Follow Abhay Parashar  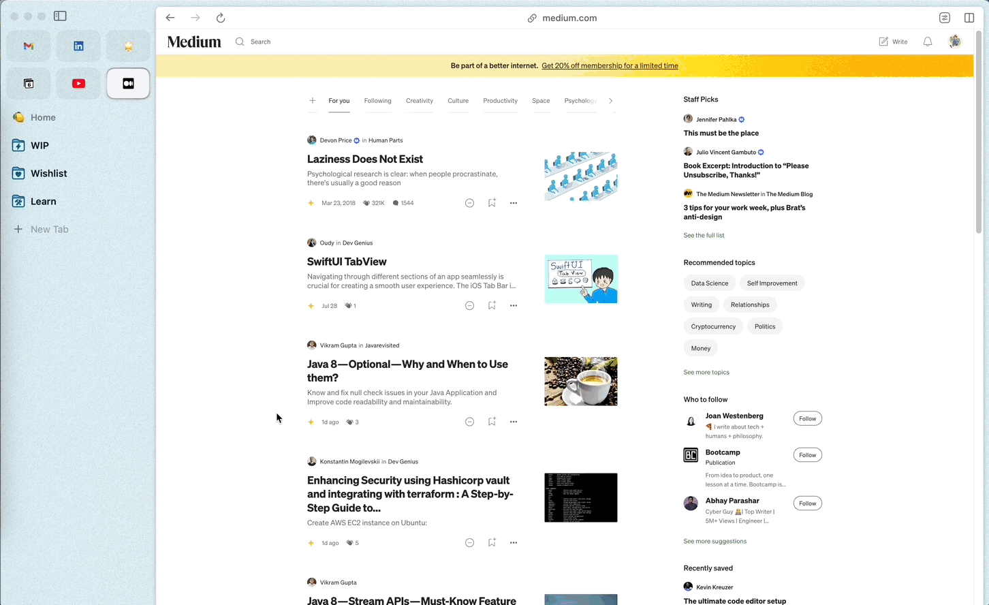point(807,503)
